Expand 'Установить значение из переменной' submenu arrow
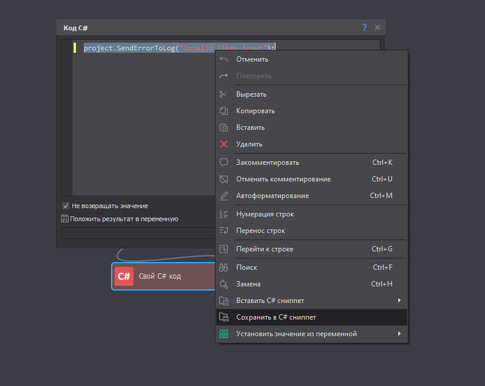485x386 pixels. pyautogui.click(x=399, y=334)
